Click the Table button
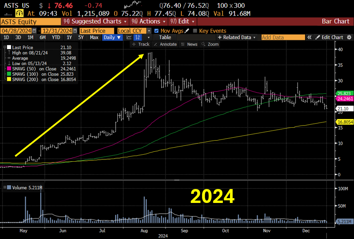The width and height of the screenshot is (354, 239). [x=165, y=37]
